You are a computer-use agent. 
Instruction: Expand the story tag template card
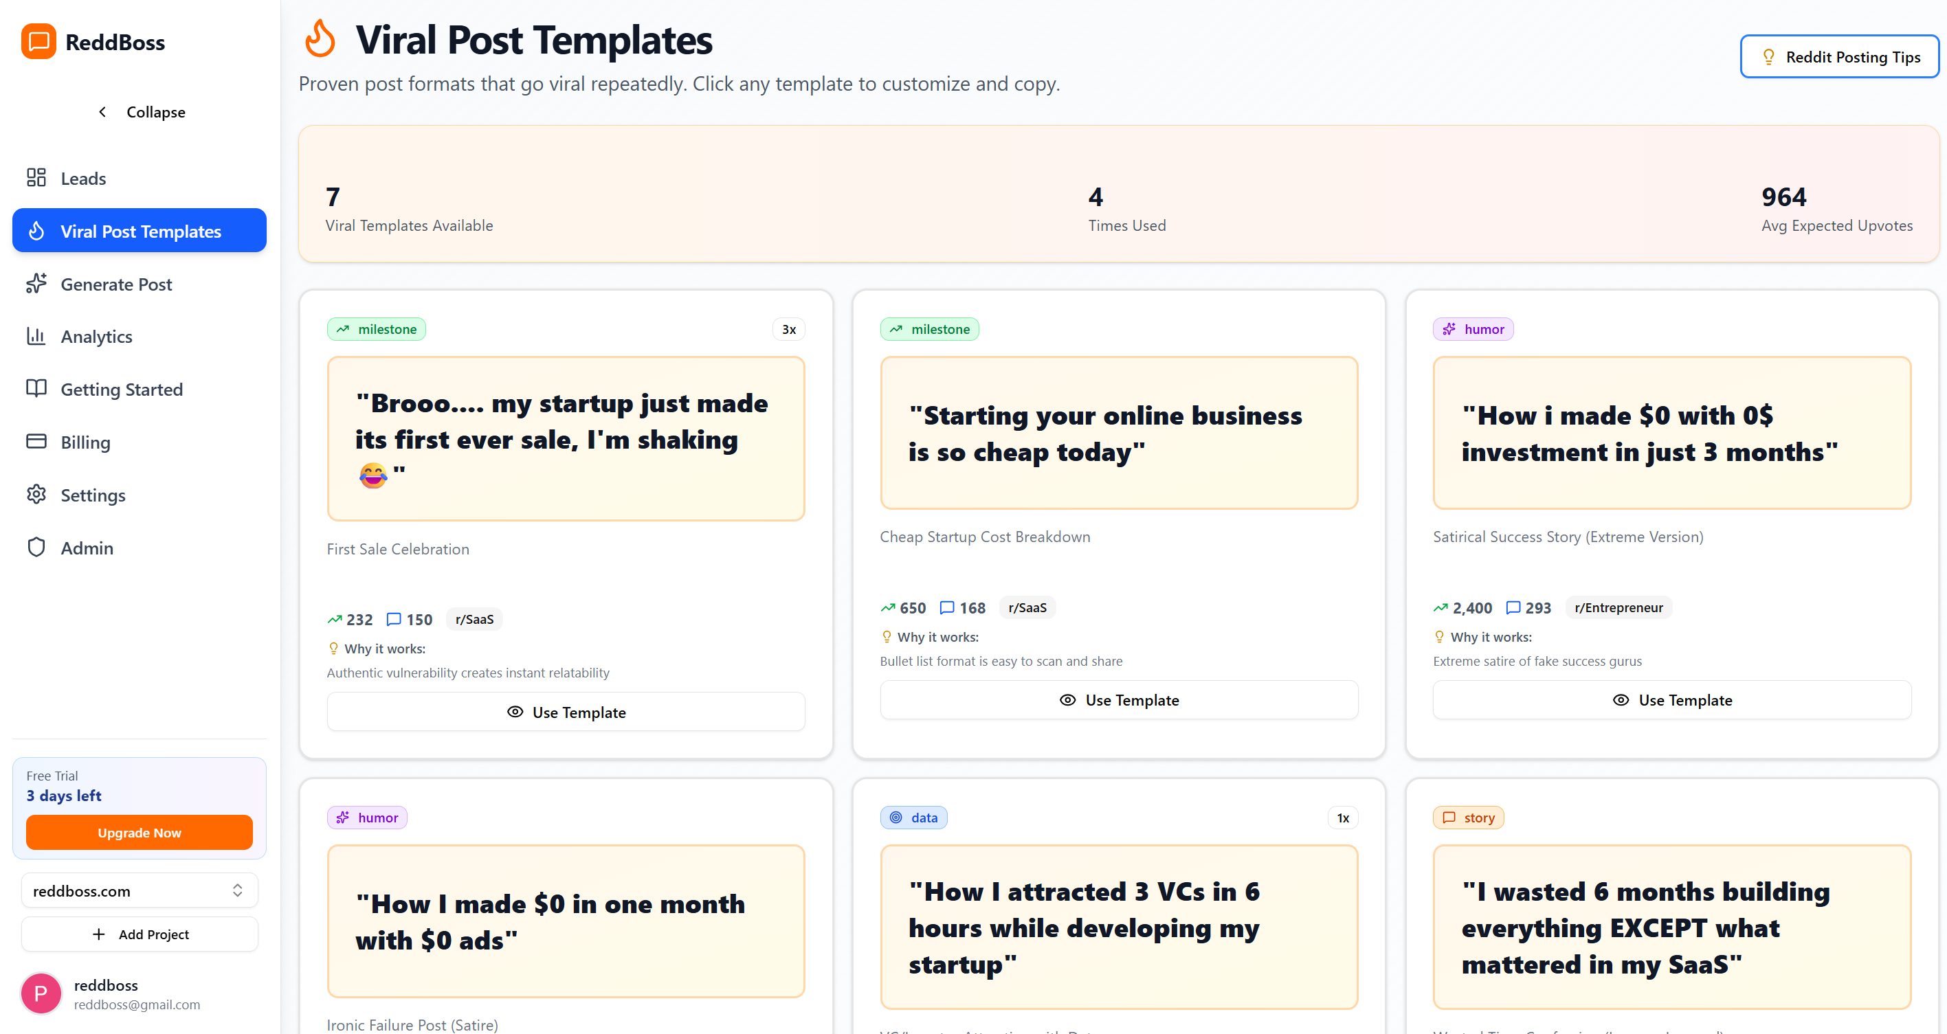[1467, 817]
